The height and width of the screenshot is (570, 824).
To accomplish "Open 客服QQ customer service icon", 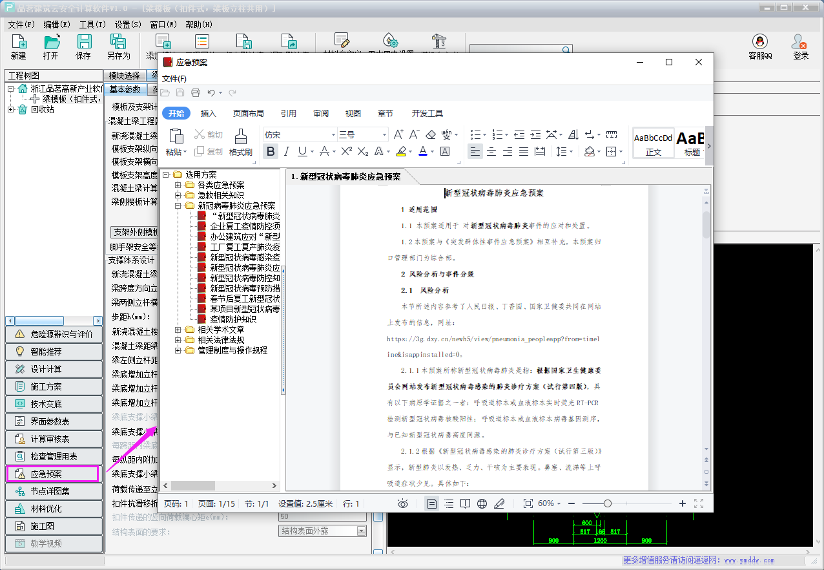I will click(760, 42).
